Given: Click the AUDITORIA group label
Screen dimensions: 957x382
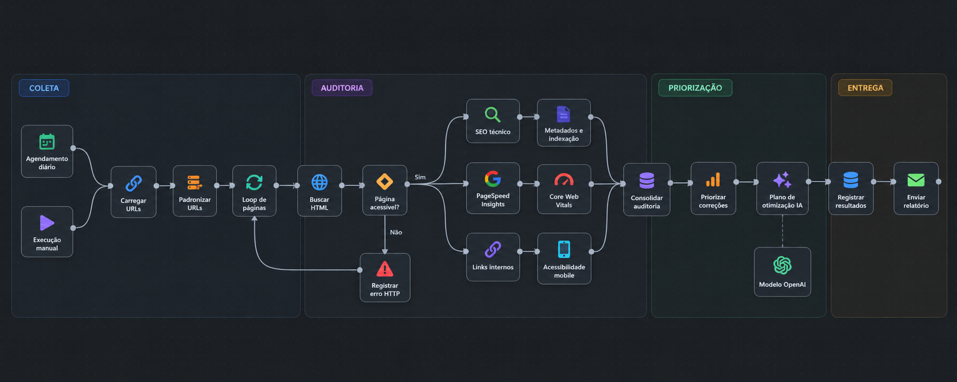Looking at the screenshot, I should click(x=342, y=88).
